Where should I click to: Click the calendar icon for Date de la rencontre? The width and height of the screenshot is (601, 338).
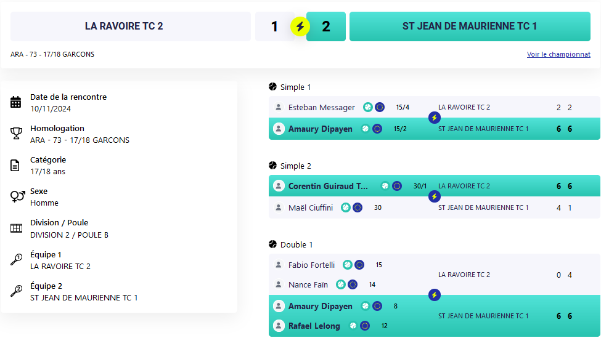click(15, 102)
